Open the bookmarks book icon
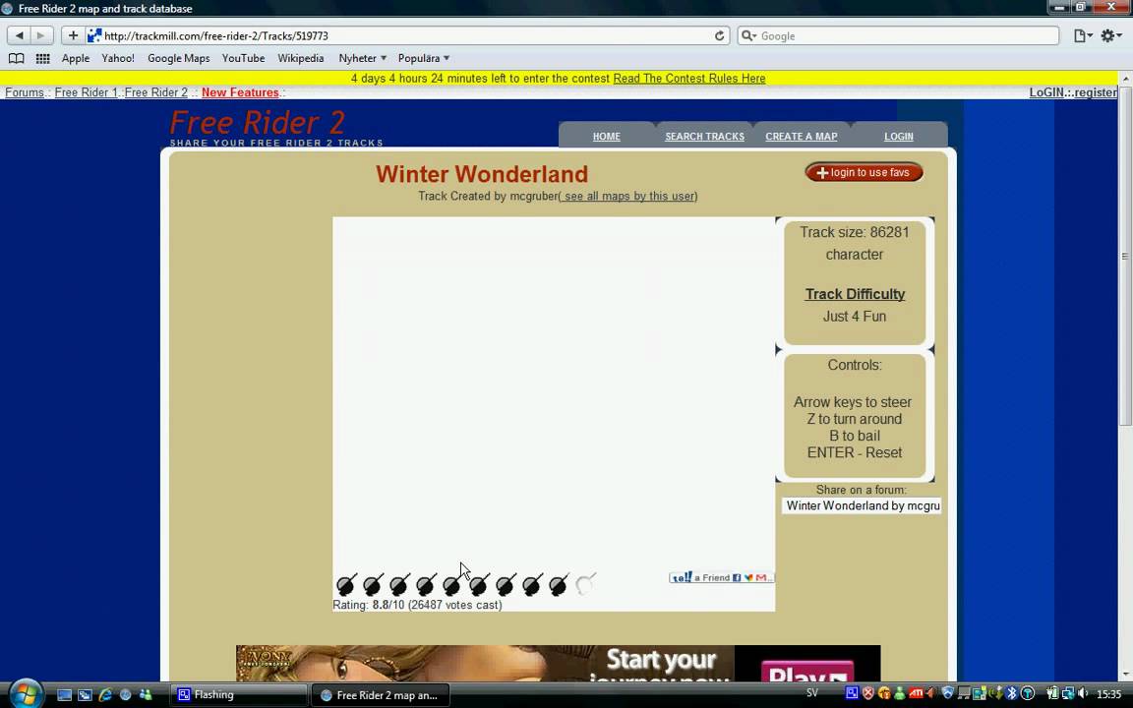1133x708 pixels. [16, 59]
